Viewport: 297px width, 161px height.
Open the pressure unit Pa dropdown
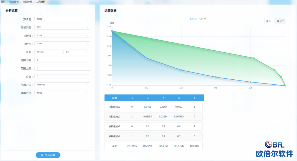click(x=77, y=52)
